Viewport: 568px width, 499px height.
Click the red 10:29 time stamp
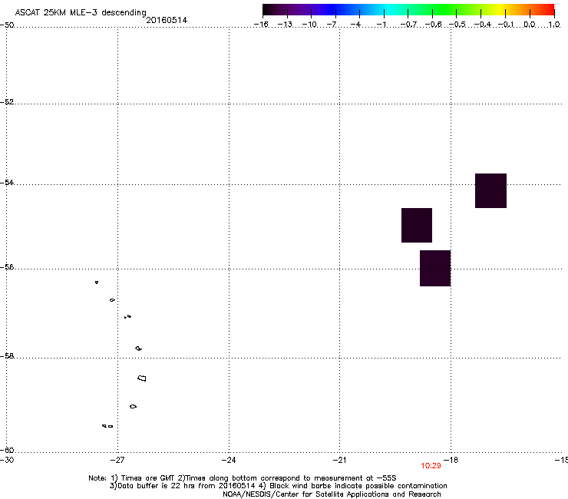click(x=431, y=466)
